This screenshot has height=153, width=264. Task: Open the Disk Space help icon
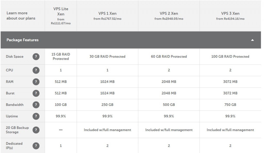point(36,56)
